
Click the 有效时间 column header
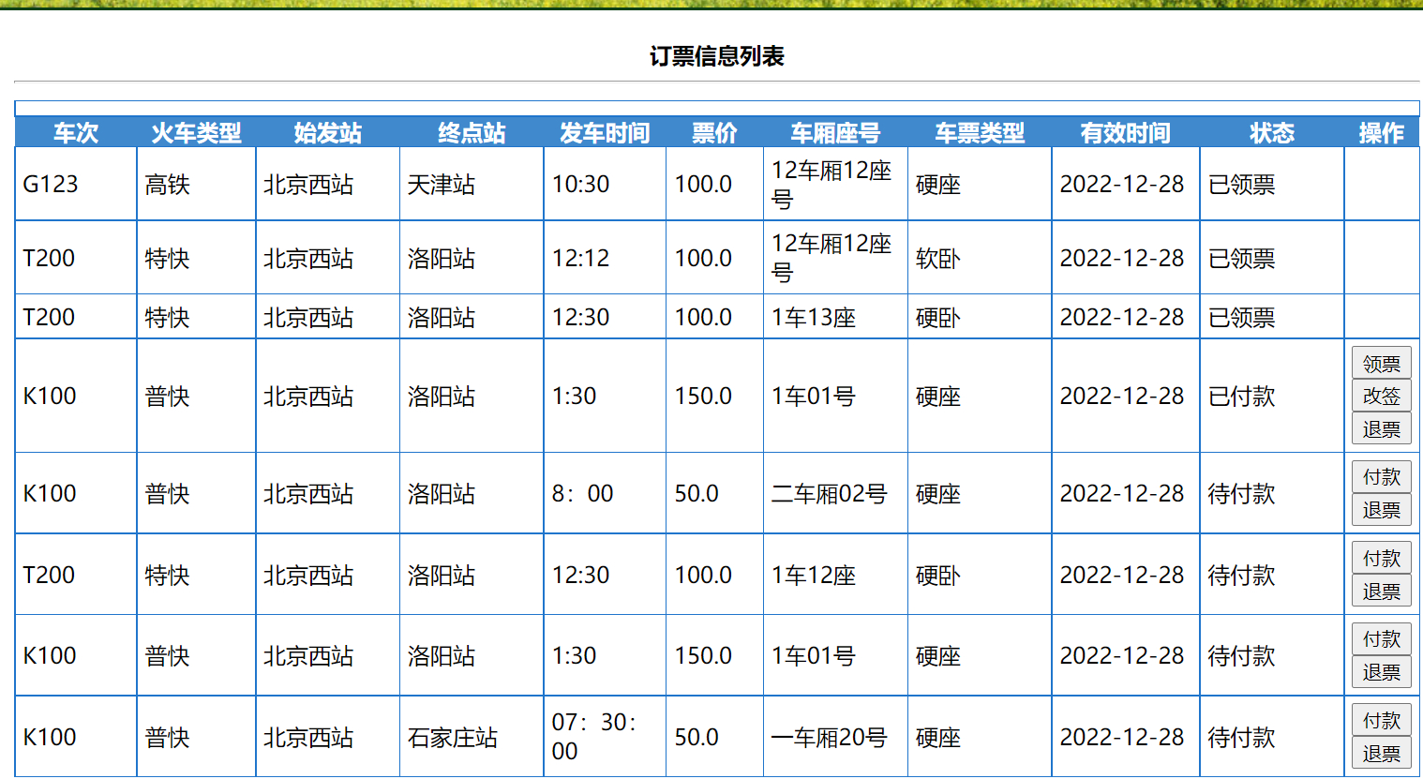click(1124, 133)
